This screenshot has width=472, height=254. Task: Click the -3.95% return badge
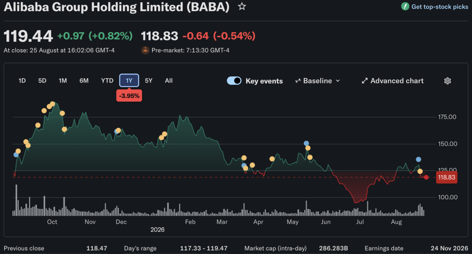(129, 96)
